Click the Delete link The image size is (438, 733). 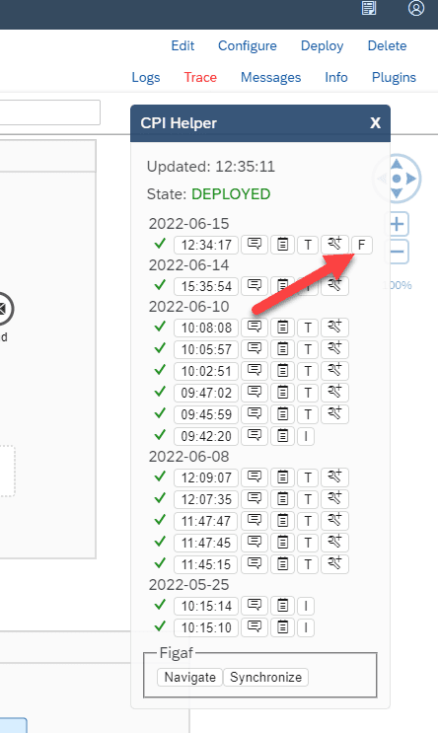click(x=387, y=45)
